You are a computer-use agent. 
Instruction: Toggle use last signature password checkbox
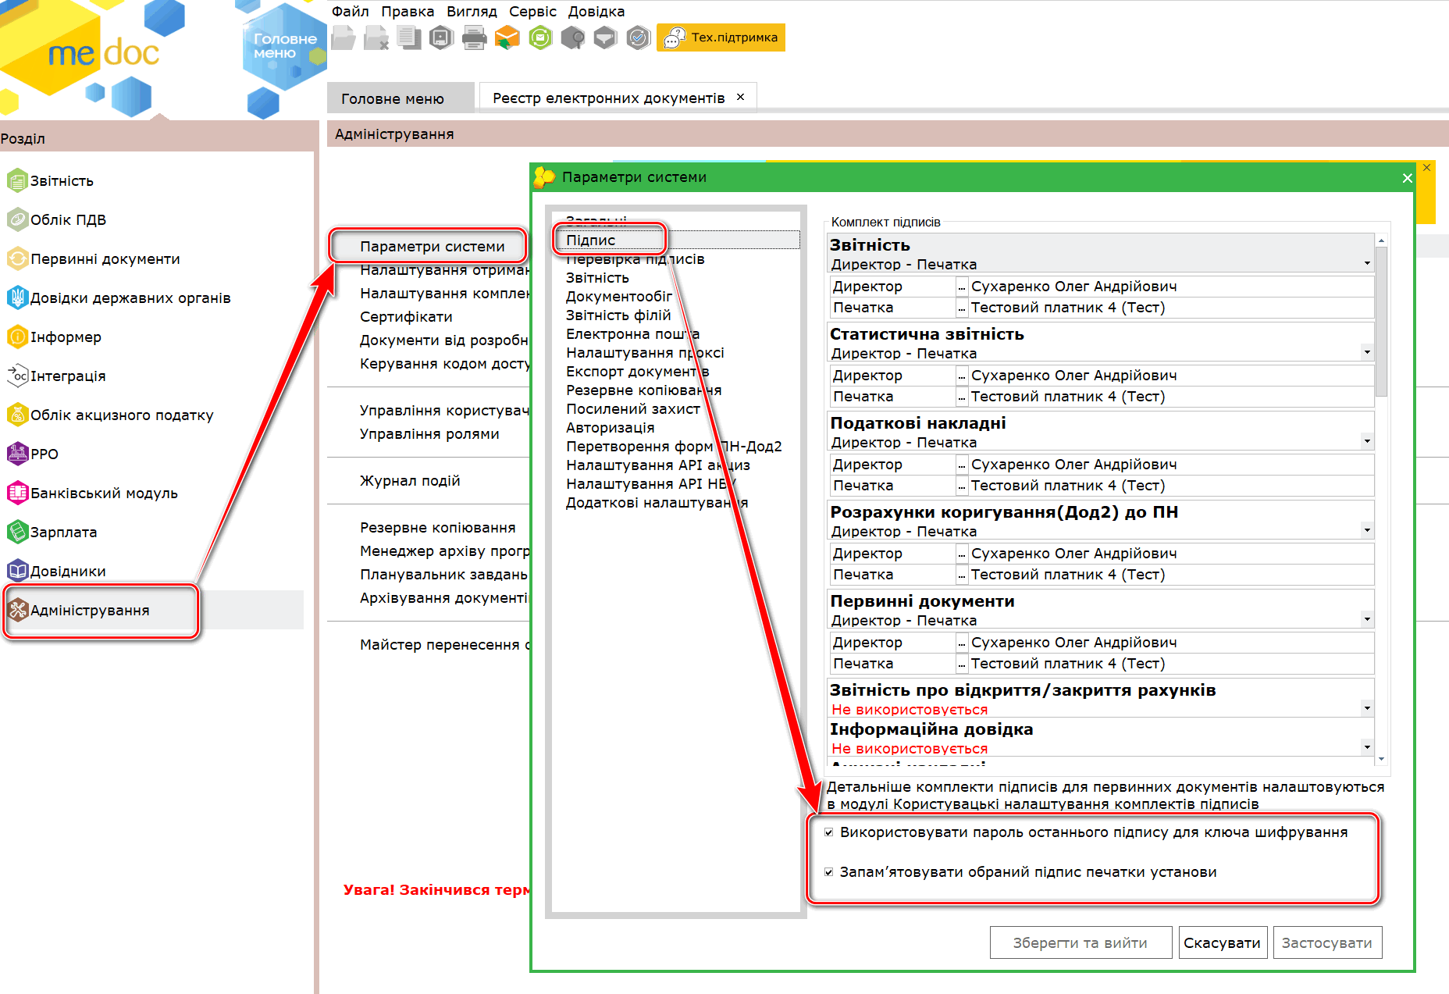click(829, 832)
